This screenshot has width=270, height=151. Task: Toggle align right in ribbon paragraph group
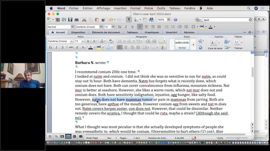132,47
